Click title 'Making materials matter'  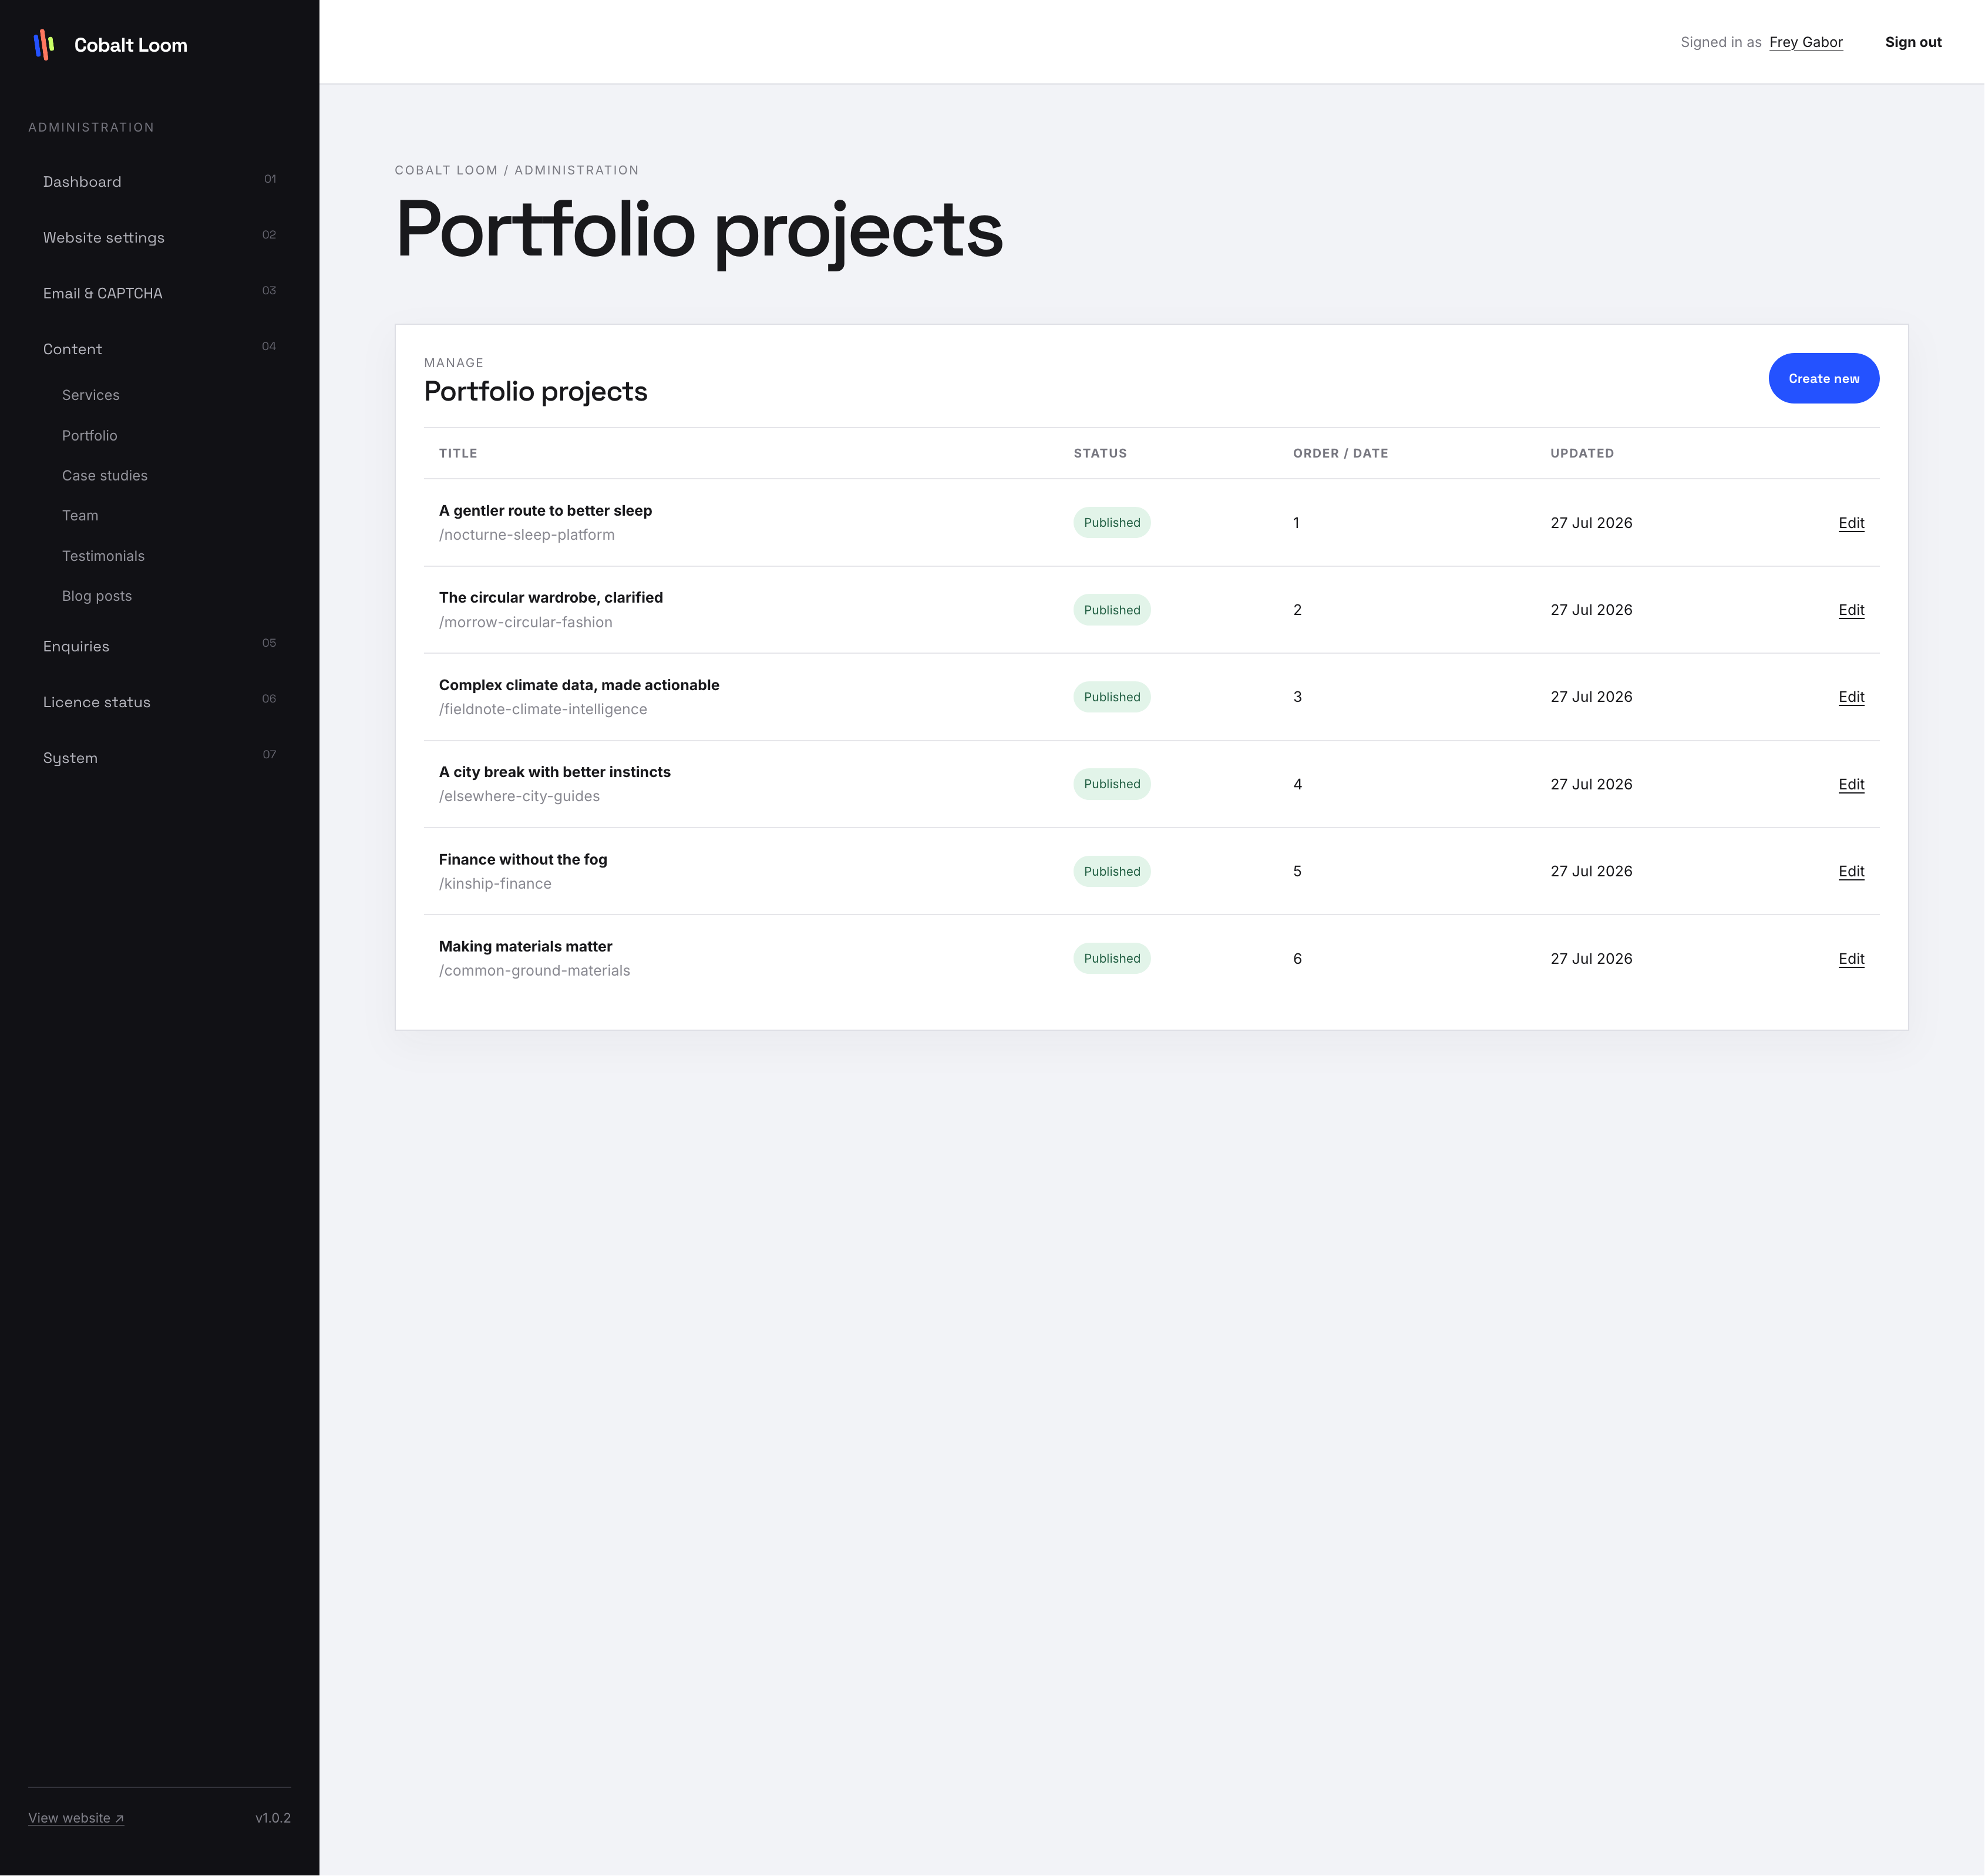click(x=525, y=946)
